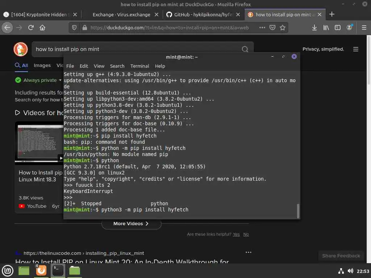The height and width of the screenshot is (278, 371).
Task: Click Share Feedback button
Action: (x=341, y=256)
